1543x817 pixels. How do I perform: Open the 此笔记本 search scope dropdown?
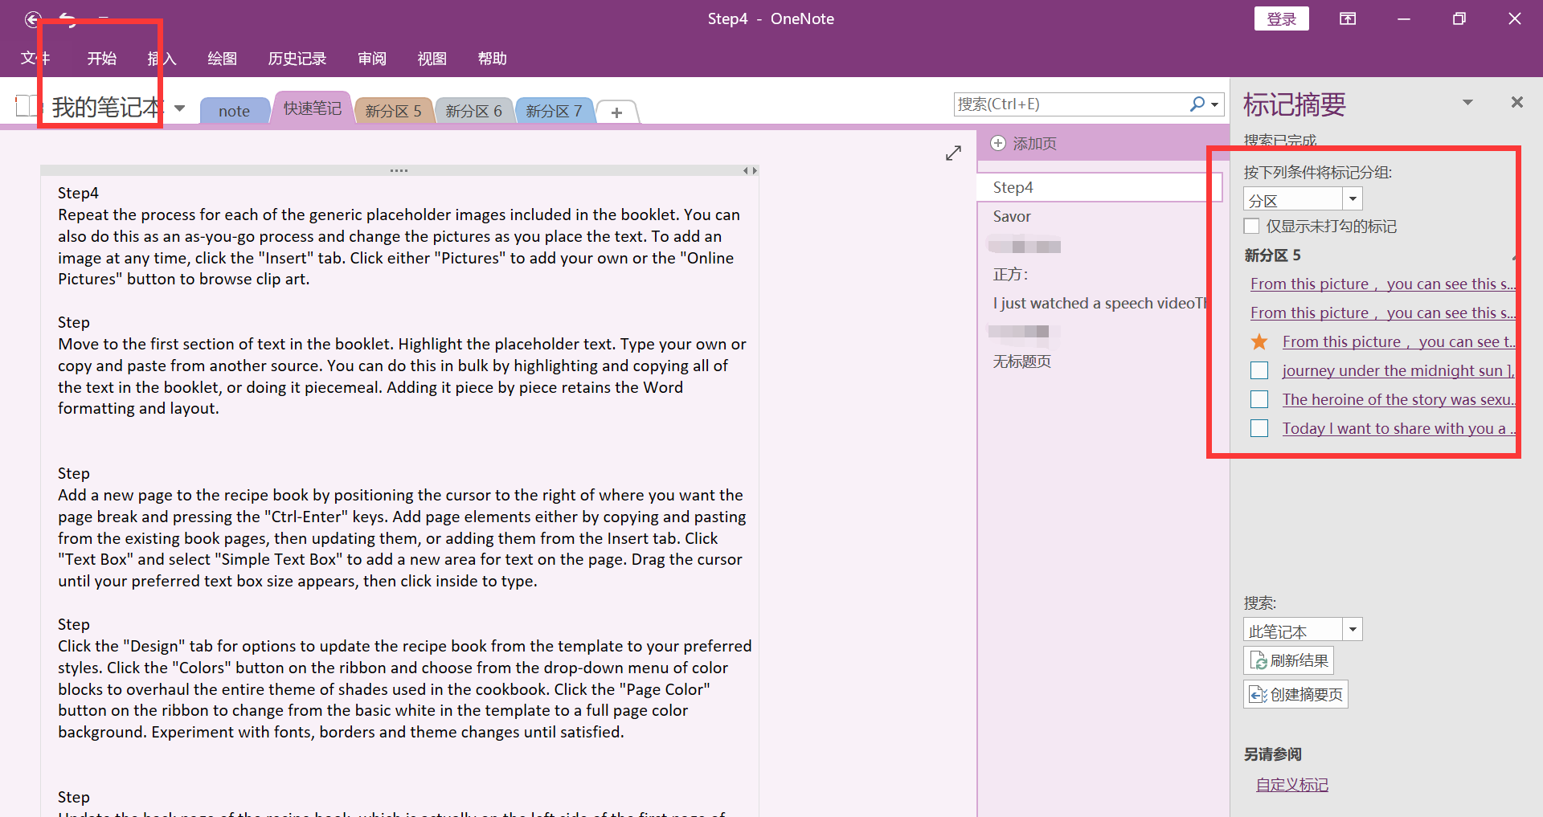pos(1354,629)
